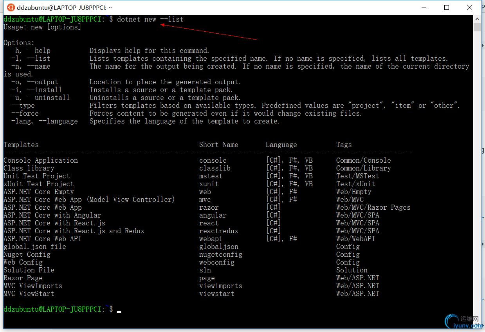Click 'ASP.NET Core with React.js and Redux'
The image size is (485, 332).
[x=74, y=231]
